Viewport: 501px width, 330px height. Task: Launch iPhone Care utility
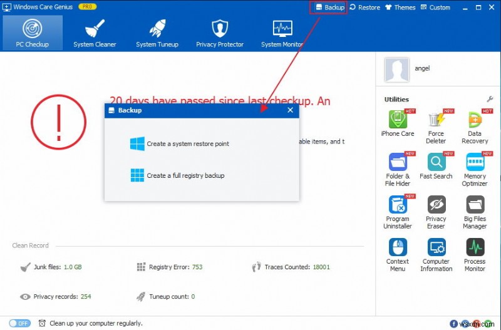(398, 123)
